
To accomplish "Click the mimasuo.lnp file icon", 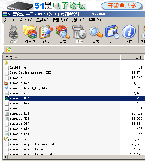I will pos(7,109).
